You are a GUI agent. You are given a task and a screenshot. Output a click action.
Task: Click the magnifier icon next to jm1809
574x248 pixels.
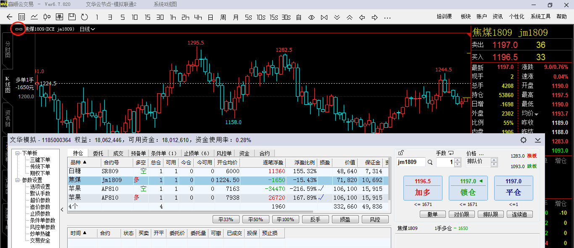click(430, 162)
